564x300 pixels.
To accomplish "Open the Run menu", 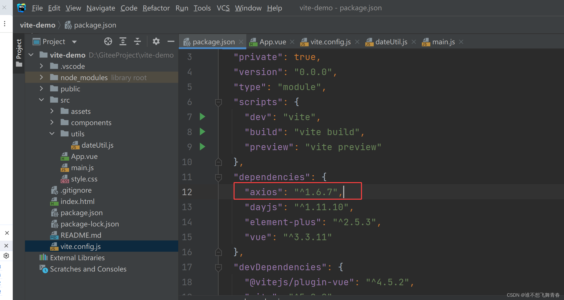I will coord(182,8).
